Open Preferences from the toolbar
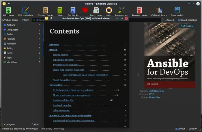This screenshot has height=132, width=202. [x=121, y=11]
